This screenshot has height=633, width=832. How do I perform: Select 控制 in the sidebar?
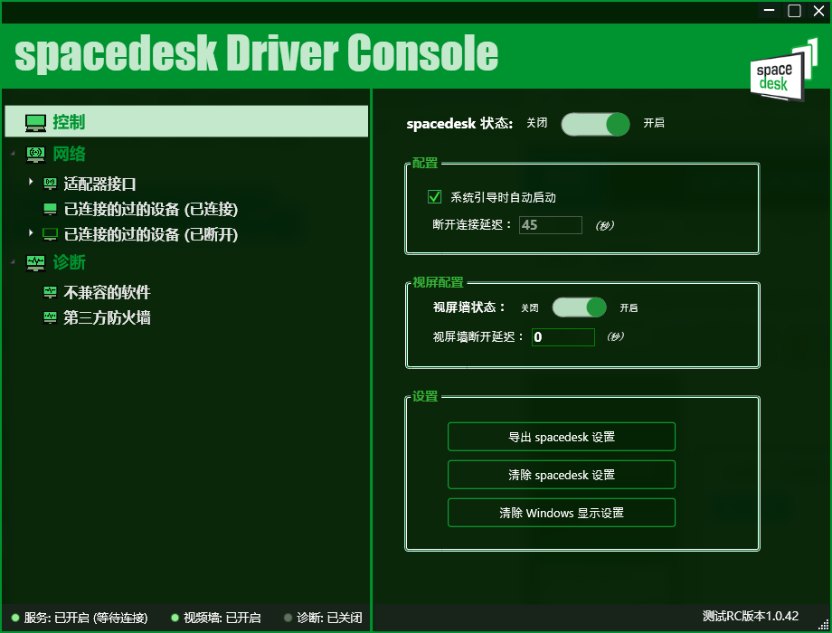pyautogui.click(x=186, y=121)
